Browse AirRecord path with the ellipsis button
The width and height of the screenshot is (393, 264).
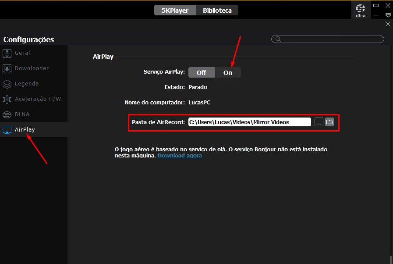click(x=319, y=122)
